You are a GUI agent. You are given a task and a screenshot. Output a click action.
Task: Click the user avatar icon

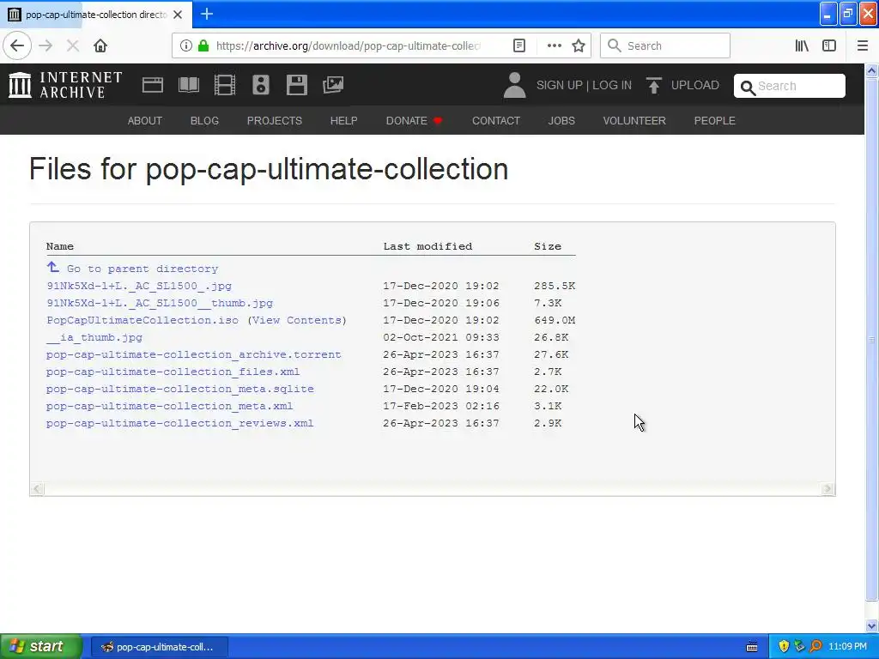(514, 85)
